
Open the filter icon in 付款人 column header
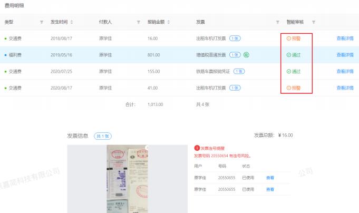[x=139, y=22]
